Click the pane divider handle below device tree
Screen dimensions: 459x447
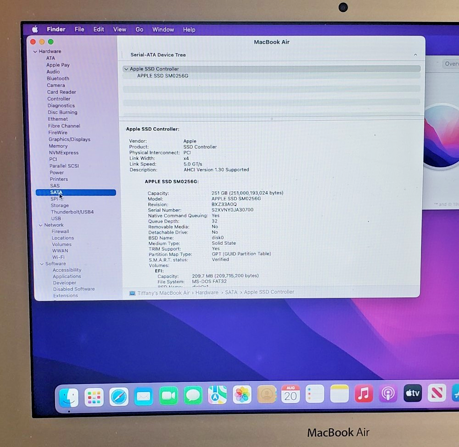[272, 119]
